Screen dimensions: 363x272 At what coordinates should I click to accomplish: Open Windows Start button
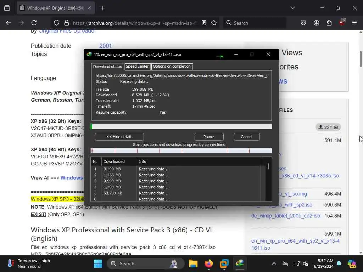tap(98, 263)
